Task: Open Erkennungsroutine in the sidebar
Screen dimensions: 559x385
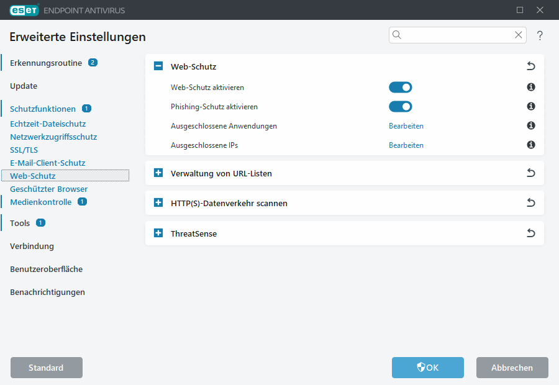Action: [46, 63]
